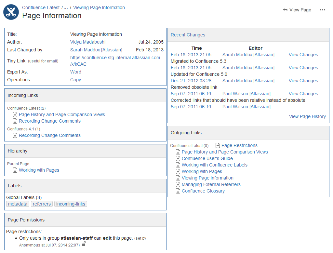The image size is (333, 253).
Task: Go to Confluence Latest in the breadcrumb
Action: [x=41, y=8]
